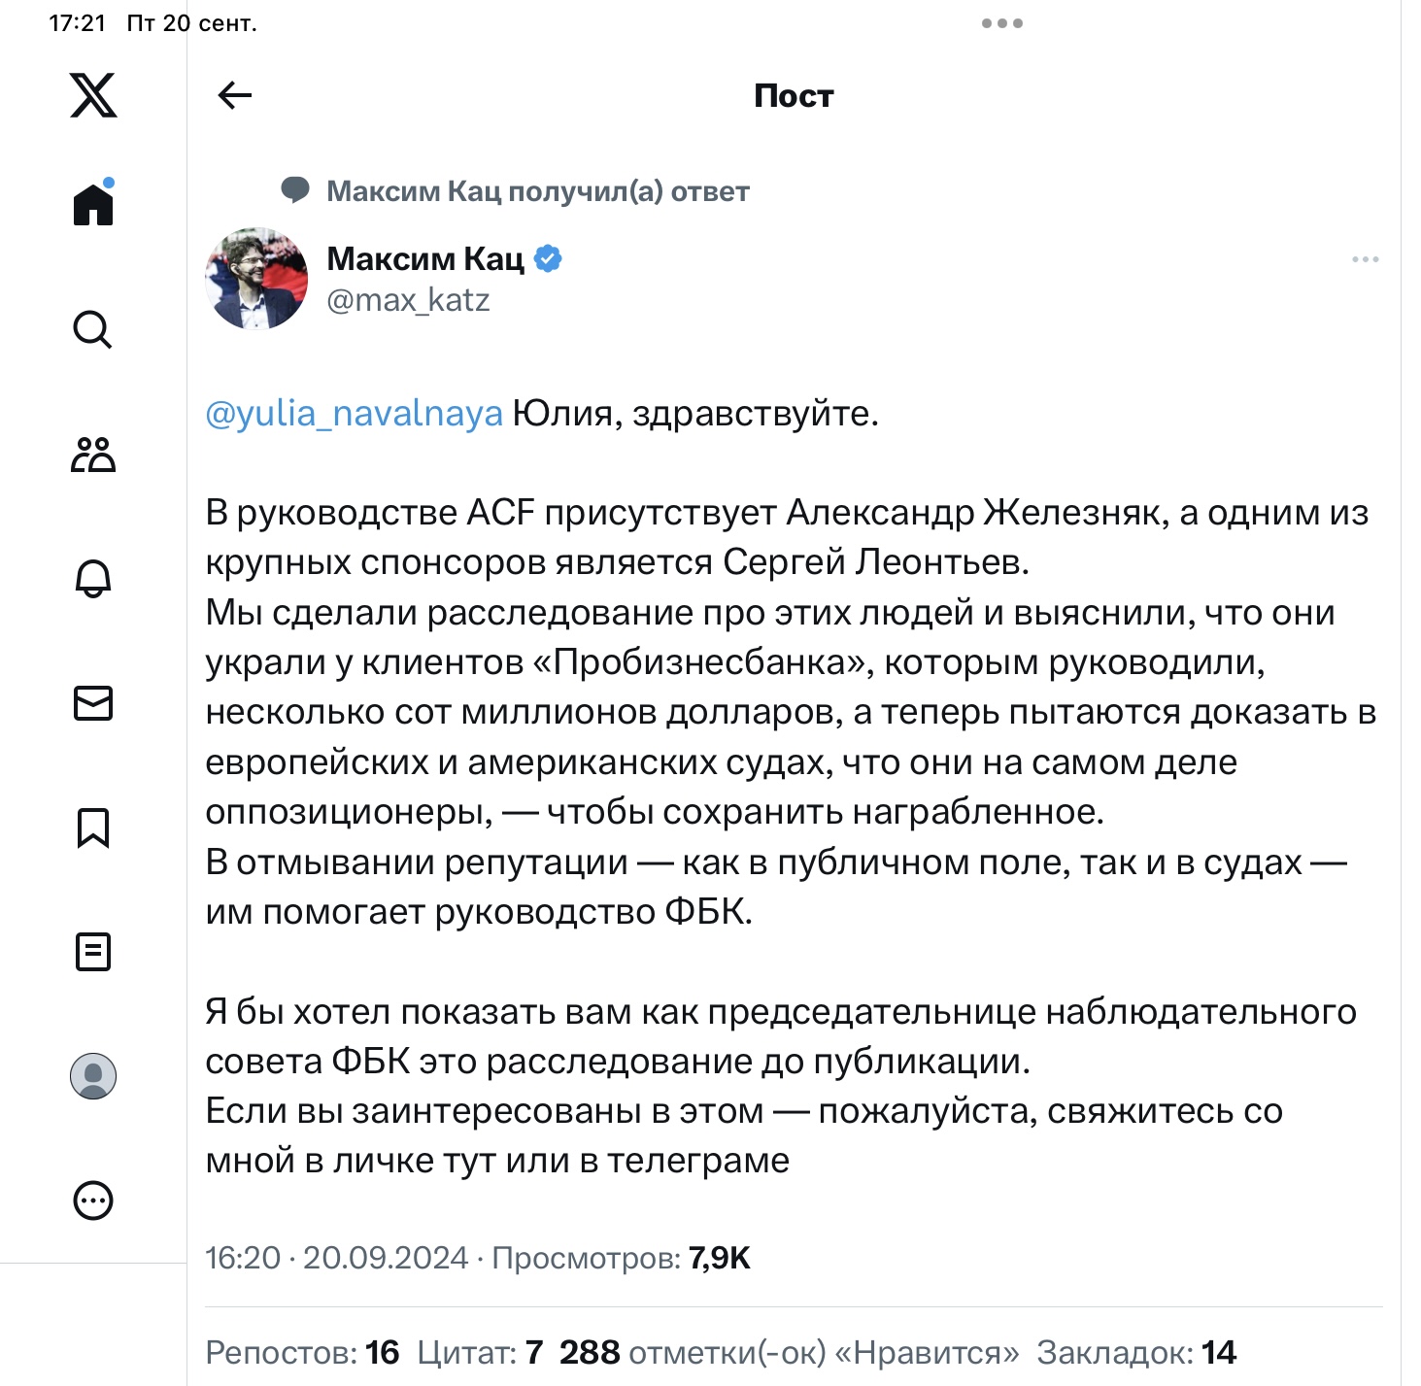The height and width of the screenshot is (1386, 1421).
Task: Open the post's three-dot options menu
Action: 1365,259
